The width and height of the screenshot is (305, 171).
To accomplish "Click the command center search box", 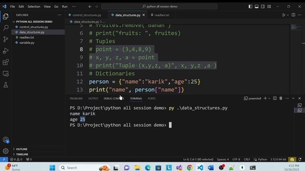I will point(159,6).
